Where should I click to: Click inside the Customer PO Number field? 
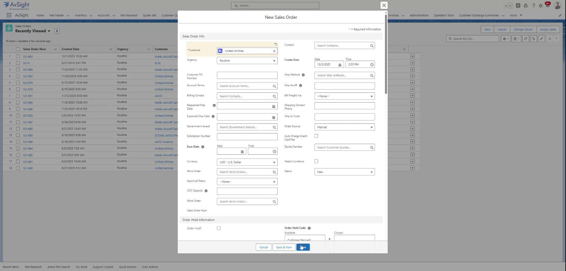point(247,75)
